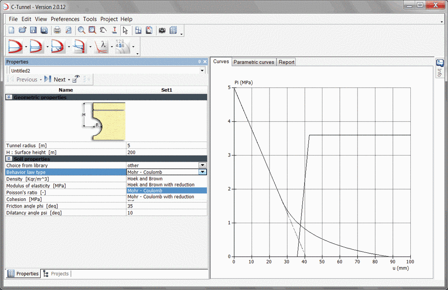Image resolution: width=448 pixels, height=290 pixels.
Task: Click the camera snapshot icon
Action: coord(162,30)
